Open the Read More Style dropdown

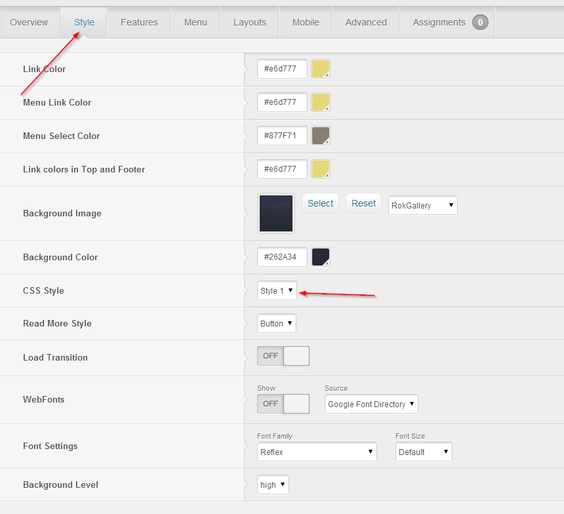276,323
